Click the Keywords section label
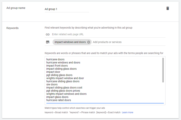Screen dimensions: 181x120 click(12, 28)
